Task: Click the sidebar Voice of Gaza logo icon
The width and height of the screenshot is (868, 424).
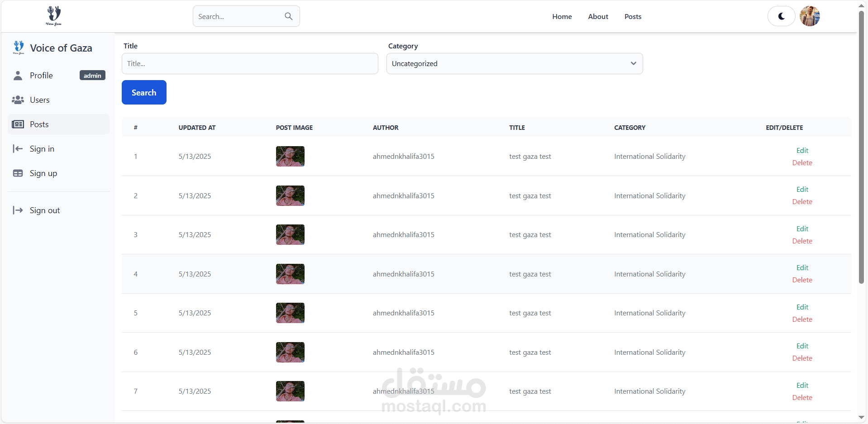Action: [19, 48]
